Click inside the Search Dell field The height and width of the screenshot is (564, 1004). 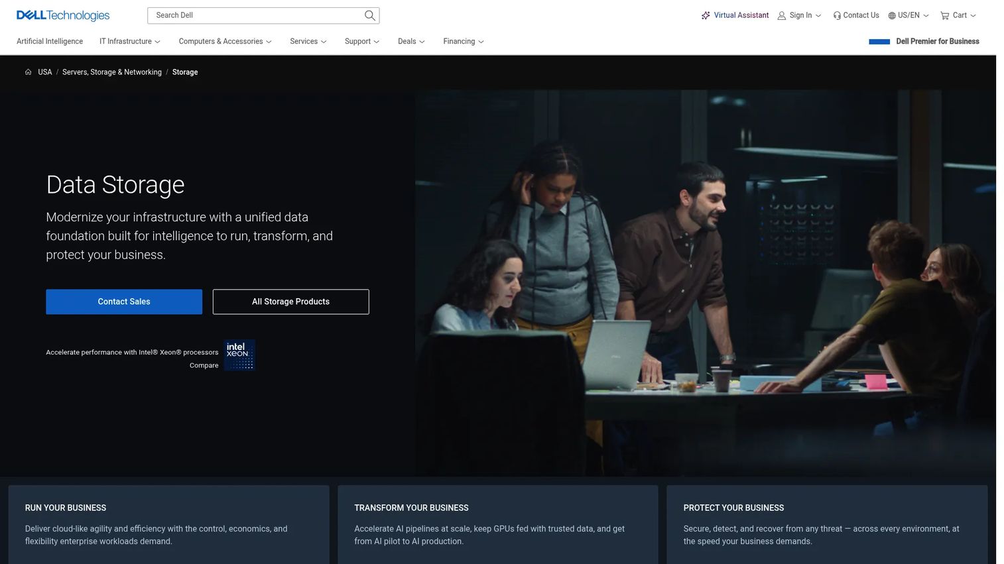[x=255, y=15]
